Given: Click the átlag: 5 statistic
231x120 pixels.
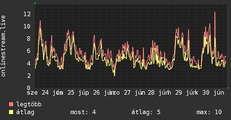Looking at the screenshot, I should click(146, 112).
